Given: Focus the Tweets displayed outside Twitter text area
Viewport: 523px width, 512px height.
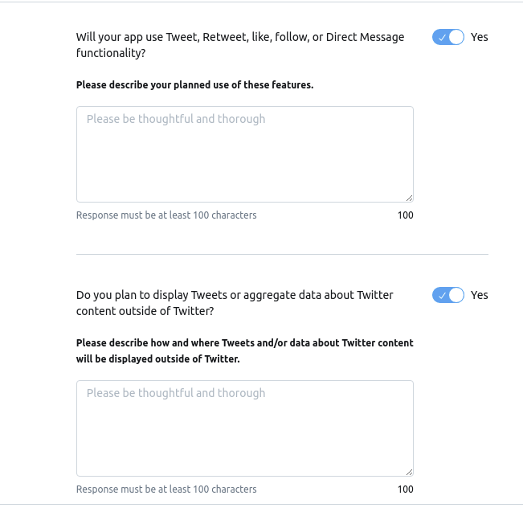Looking at the screenshot, I should pyautogui.click(x=244, y=428).
